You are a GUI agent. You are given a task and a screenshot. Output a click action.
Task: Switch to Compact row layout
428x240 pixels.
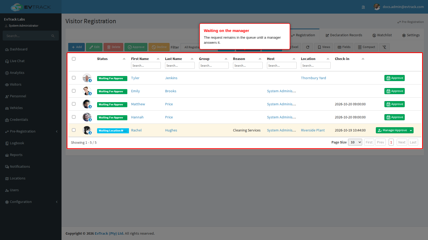[x=366, y=47]
